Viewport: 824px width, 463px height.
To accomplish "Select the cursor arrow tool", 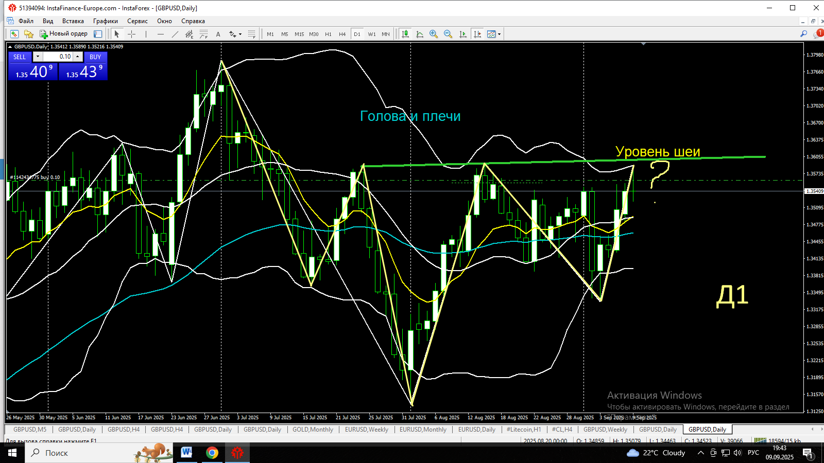I will click(x=117, y=34).
